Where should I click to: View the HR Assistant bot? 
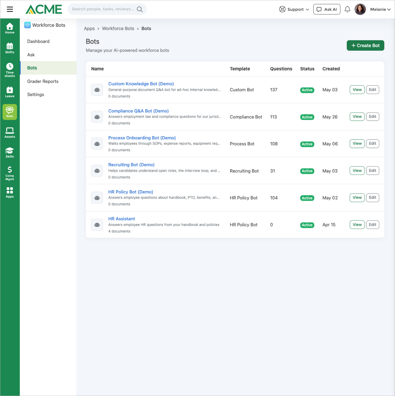(x=357, y=225)
